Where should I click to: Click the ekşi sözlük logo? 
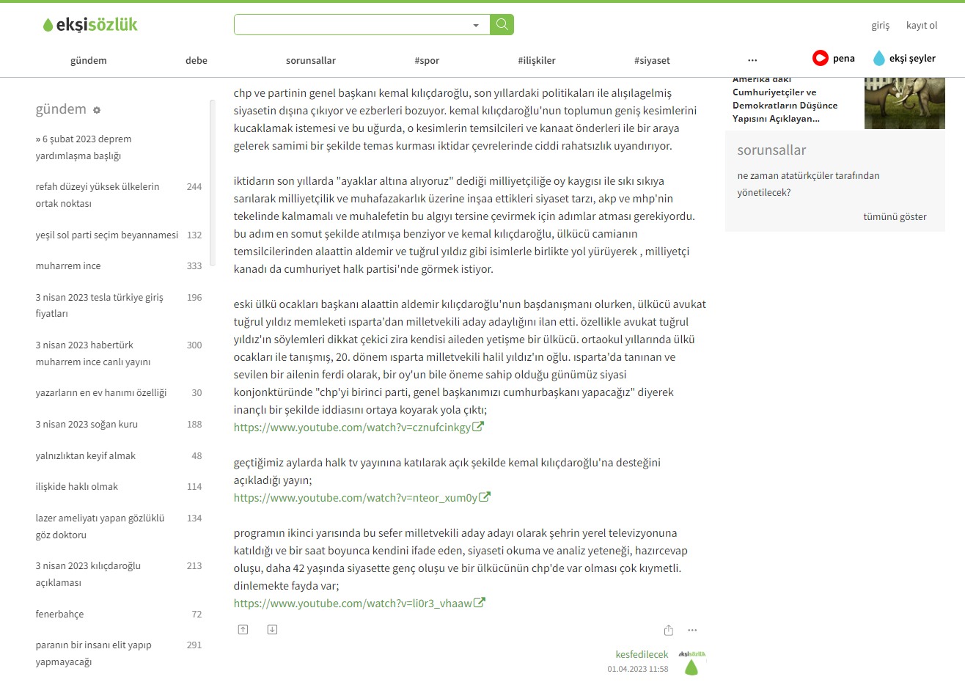click(x=90, y=25)
